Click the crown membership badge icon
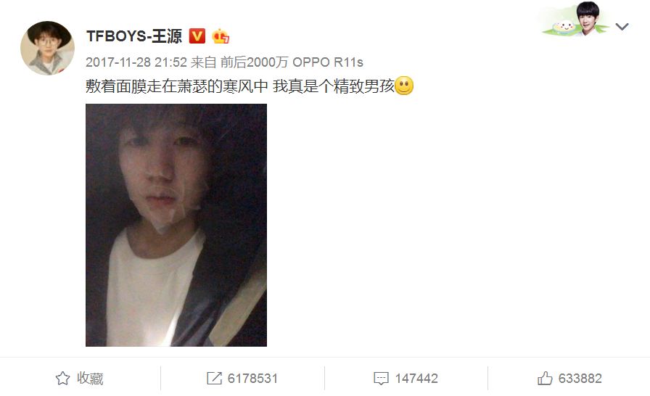The height and width of the screenshot is (396, 650). (220, 36)
